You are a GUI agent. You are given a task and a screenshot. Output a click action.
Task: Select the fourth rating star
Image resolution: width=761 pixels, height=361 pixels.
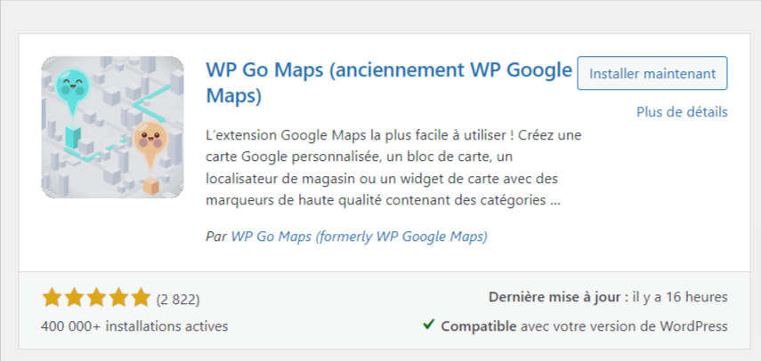(x=118, y=298)
